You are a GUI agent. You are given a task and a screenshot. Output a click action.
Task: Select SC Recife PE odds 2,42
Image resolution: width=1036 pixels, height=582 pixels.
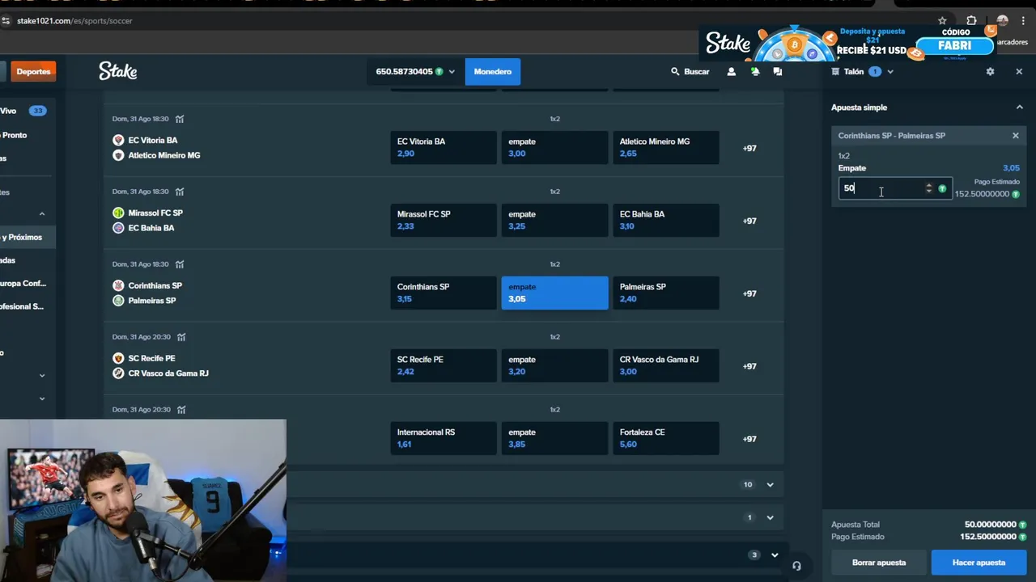click(x=443, y=365)
